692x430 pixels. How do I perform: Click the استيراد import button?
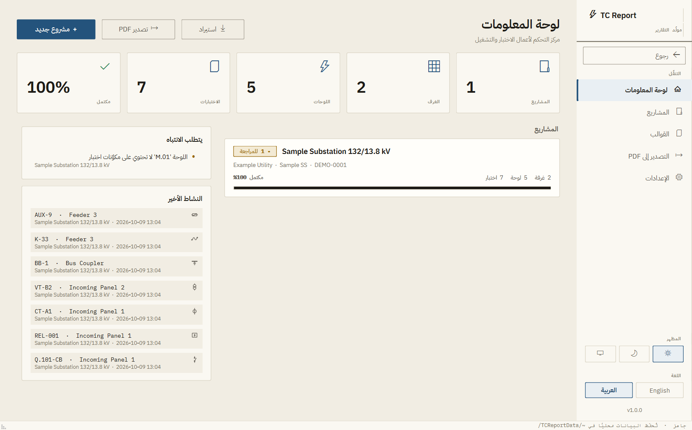coord(213,29)
